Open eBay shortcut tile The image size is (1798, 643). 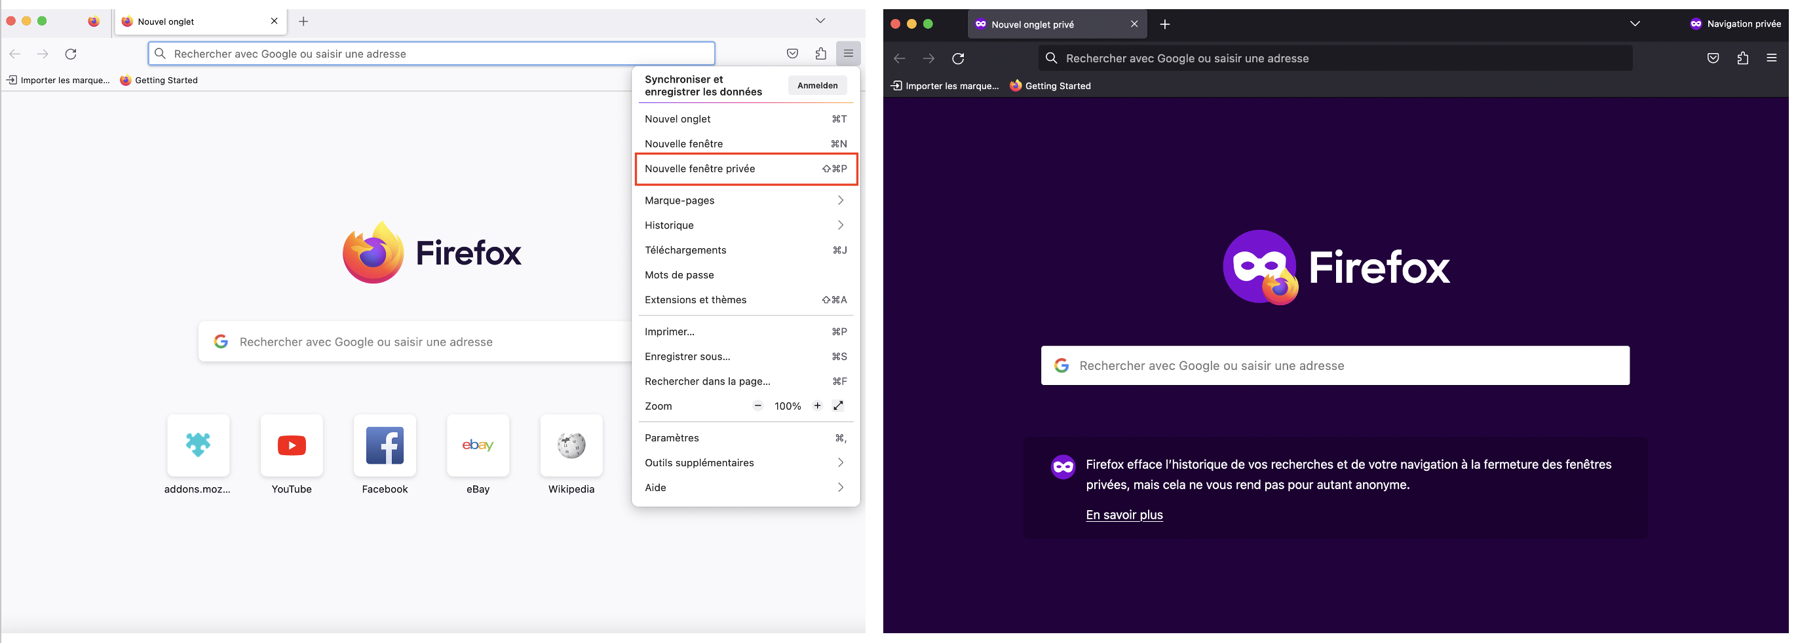click(x=478, y=445)
